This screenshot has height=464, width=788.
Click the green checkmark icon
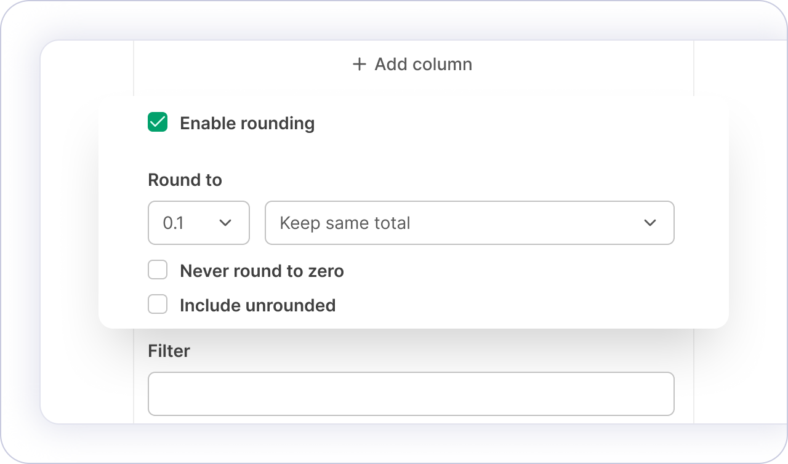[x=158, y=122]
